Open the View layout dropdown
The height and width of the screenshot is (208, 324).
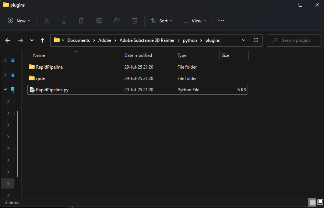coord(194,21)
